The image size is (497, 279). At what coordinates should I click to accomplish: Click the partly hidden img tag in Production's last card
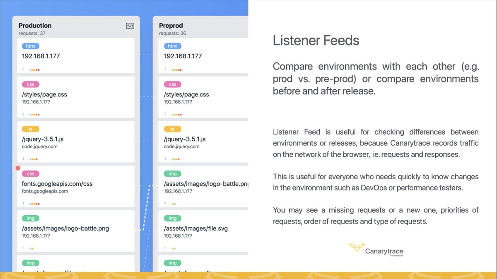[31, 263]
